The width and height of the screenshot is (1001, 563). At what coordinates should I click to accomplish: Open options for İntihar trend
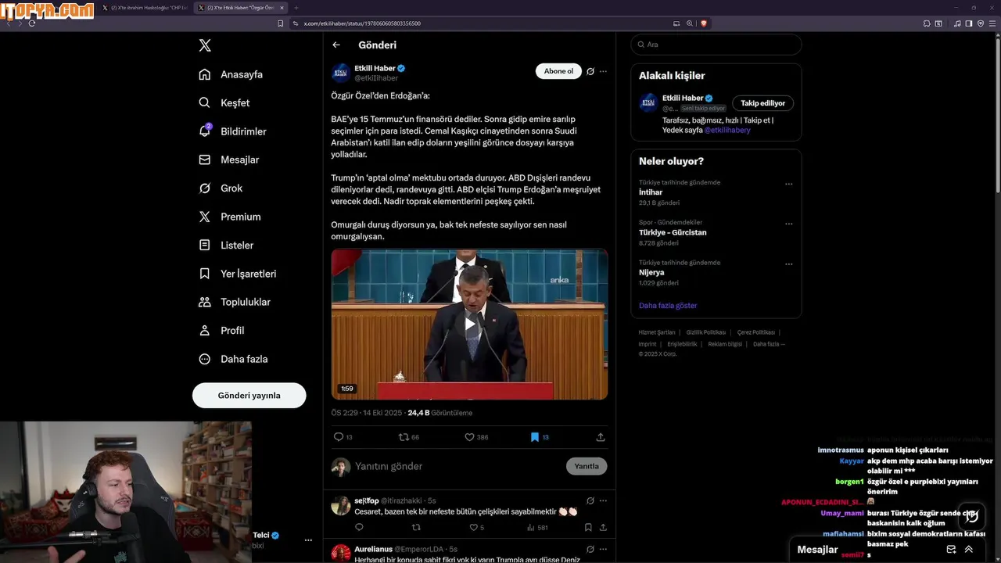[788, 185]
